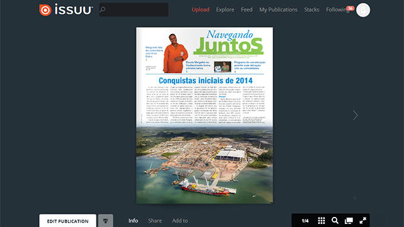Open the page grid thumbnail view
Viewport: 404px width, 227px height.
pos(322,221)
